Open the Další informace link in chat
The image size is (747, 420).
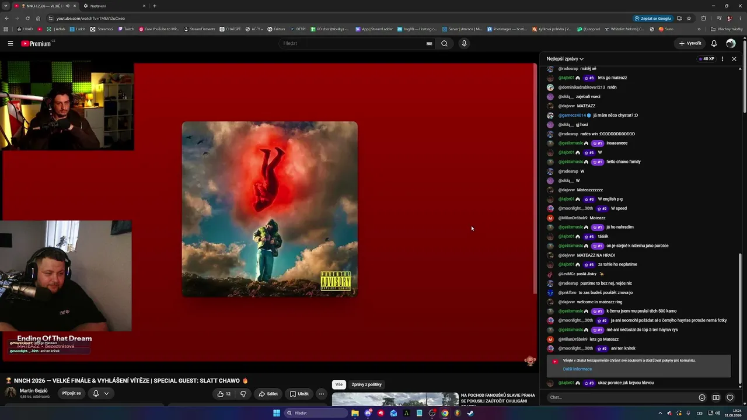coord(577,369)
